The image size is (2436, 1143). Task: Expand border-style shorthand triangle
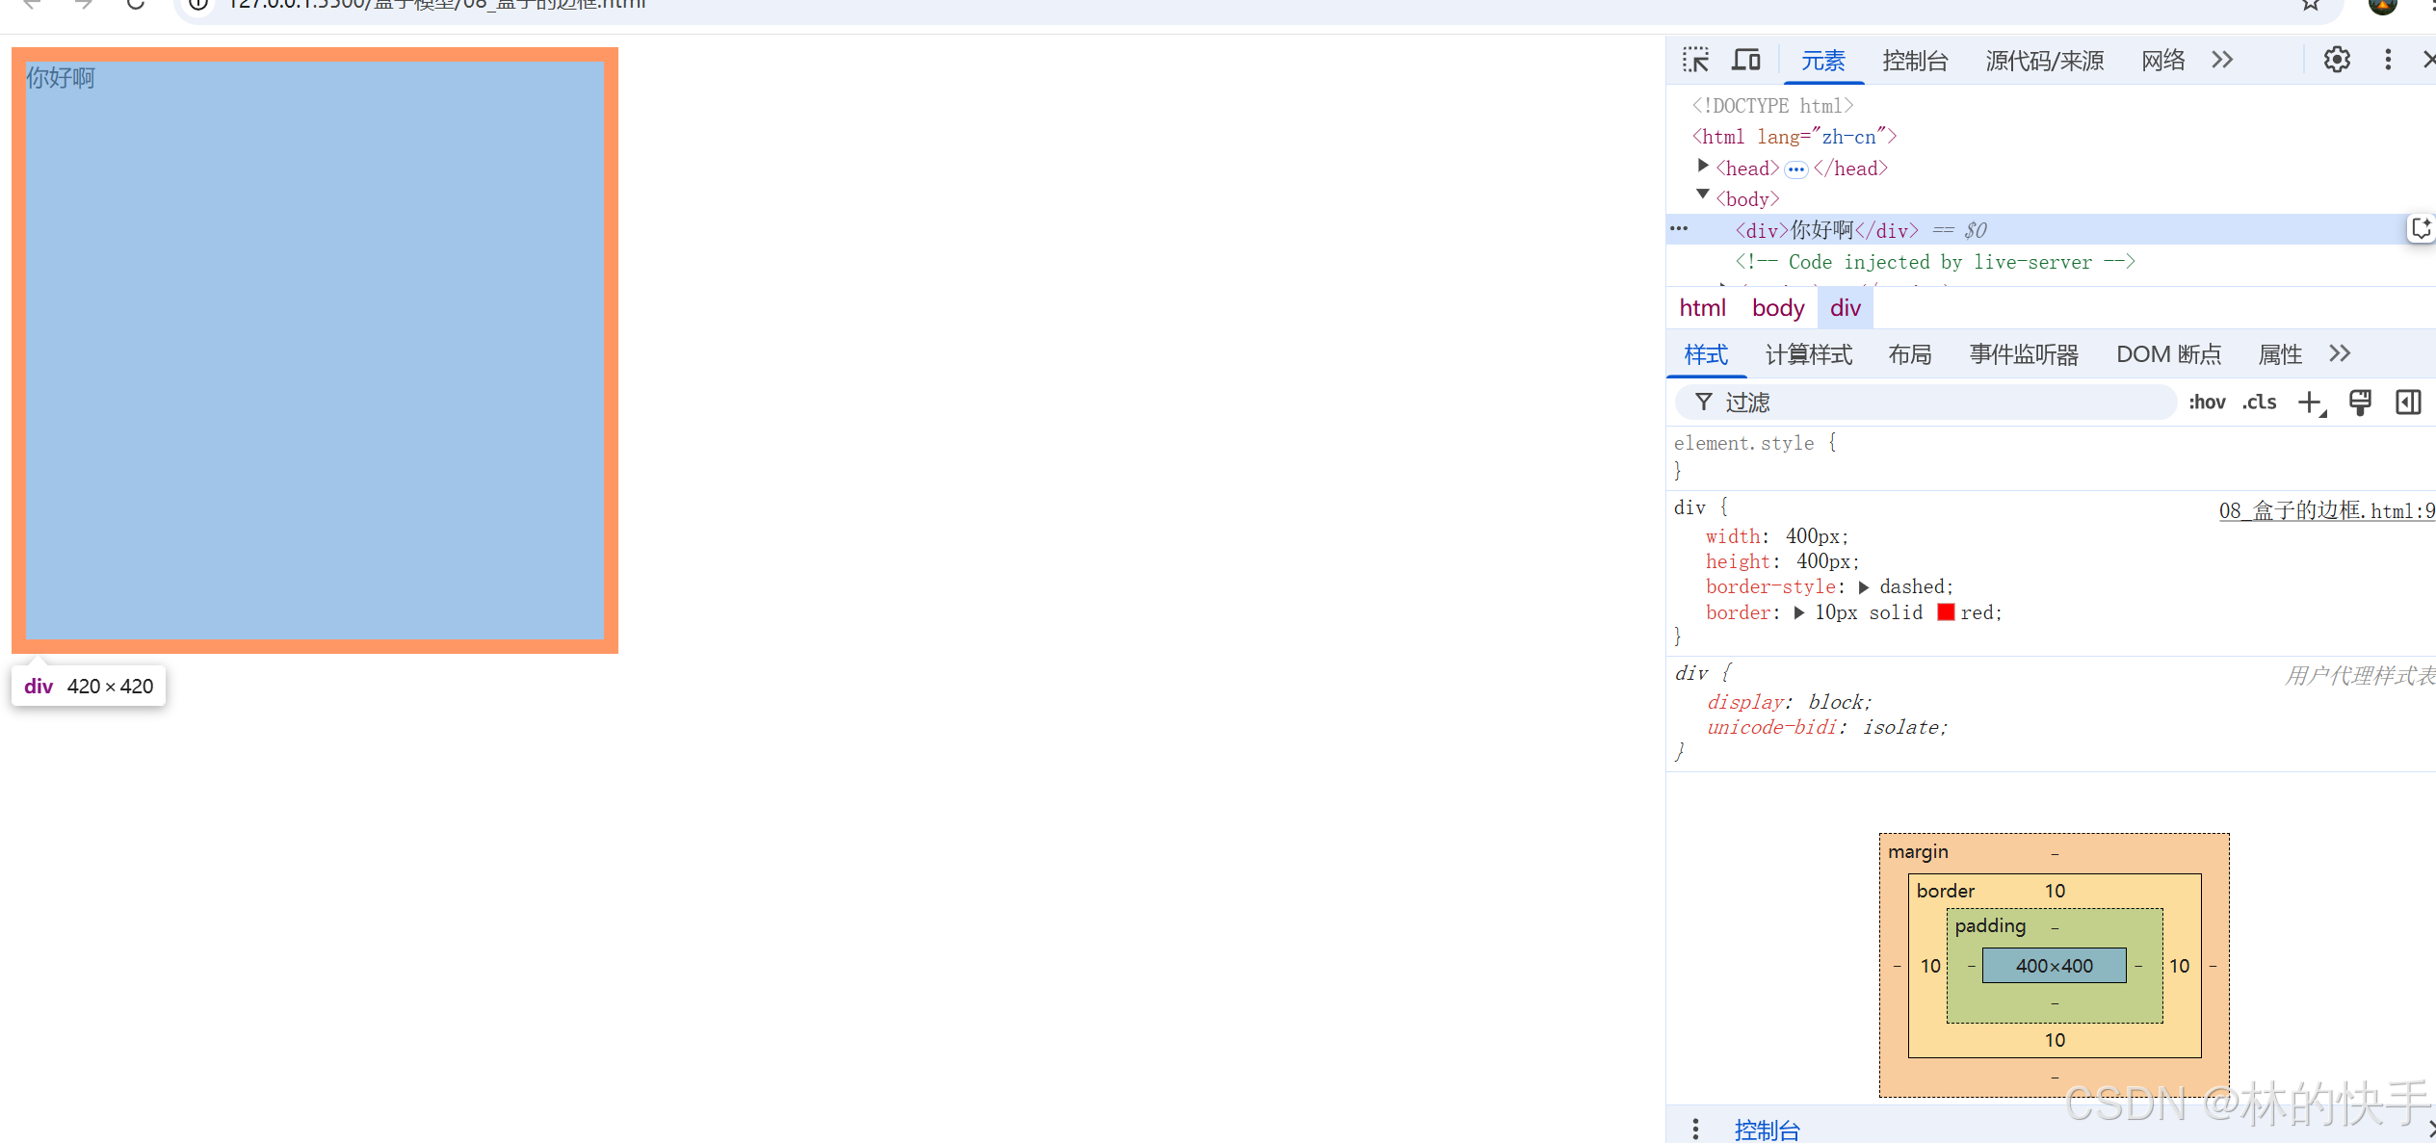coord(1864,587)
